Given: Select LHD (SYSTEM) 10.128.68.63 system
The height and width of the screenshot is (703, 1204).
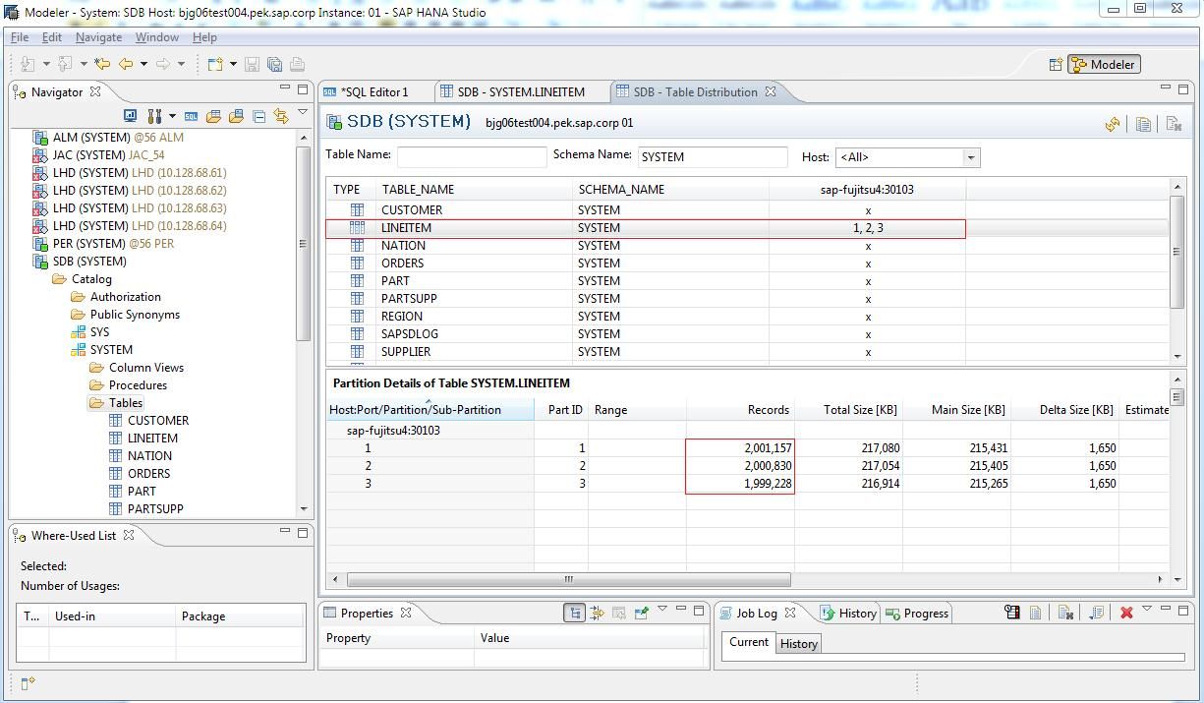Looking at the screenshot, I should tap(140, 208).
